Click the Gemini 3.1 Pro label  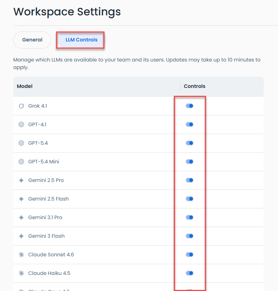pos(45,217)
